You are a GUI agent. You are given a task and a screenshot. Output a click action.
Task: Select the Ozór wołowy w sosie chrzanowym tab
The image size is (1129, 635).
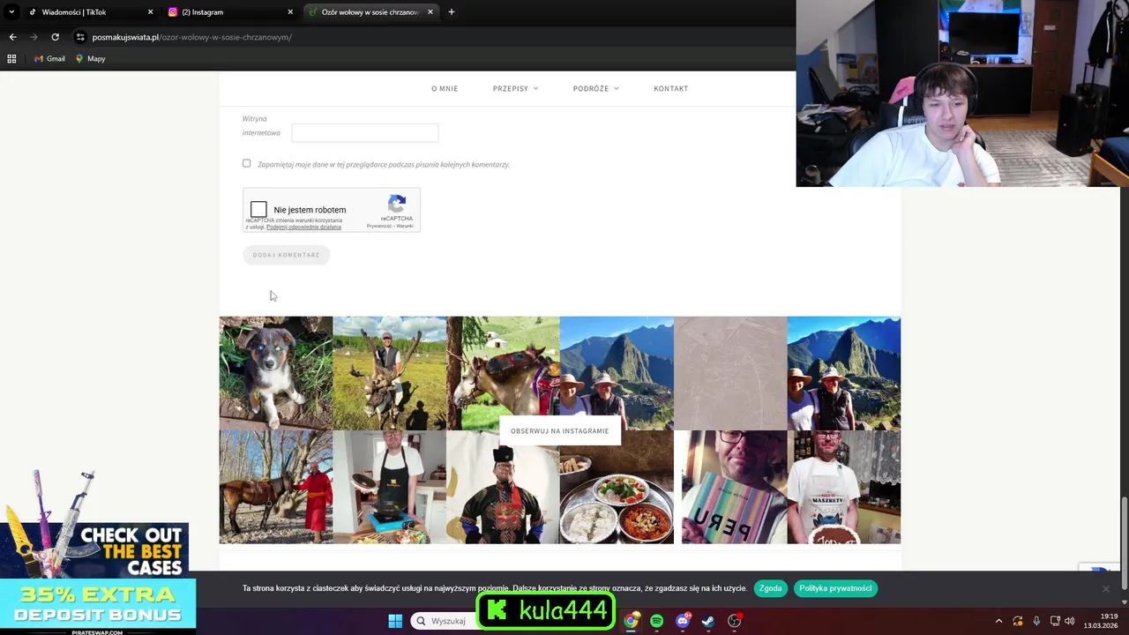[x=371, y=12]
